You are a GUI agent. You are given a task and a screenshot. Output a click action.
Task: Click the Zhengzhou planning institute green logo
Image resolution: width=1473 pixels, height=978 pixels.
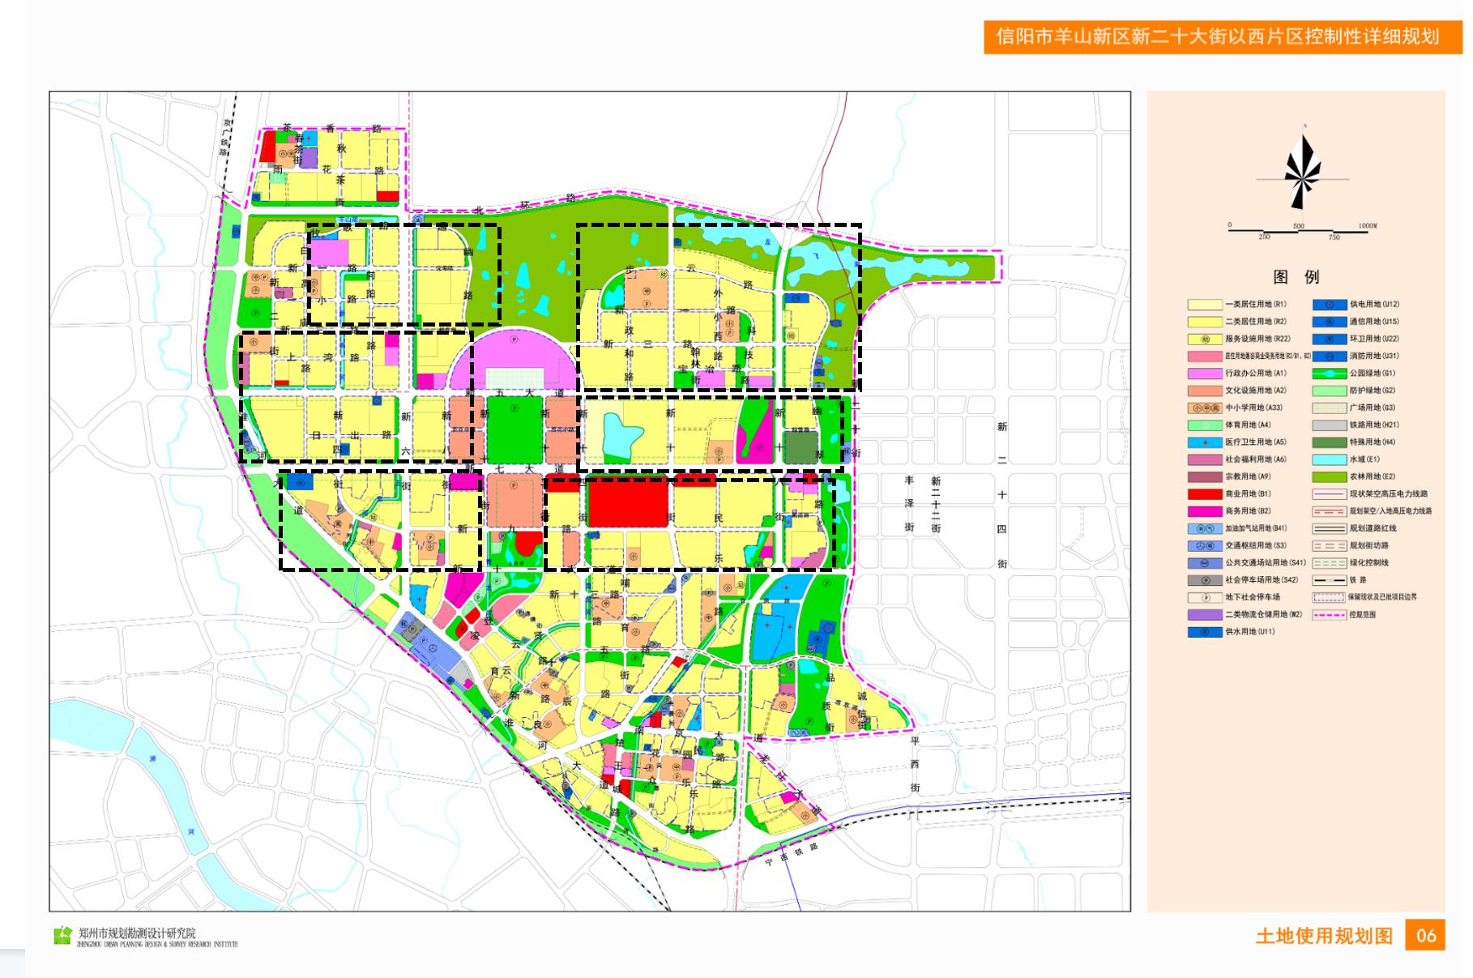62,936
